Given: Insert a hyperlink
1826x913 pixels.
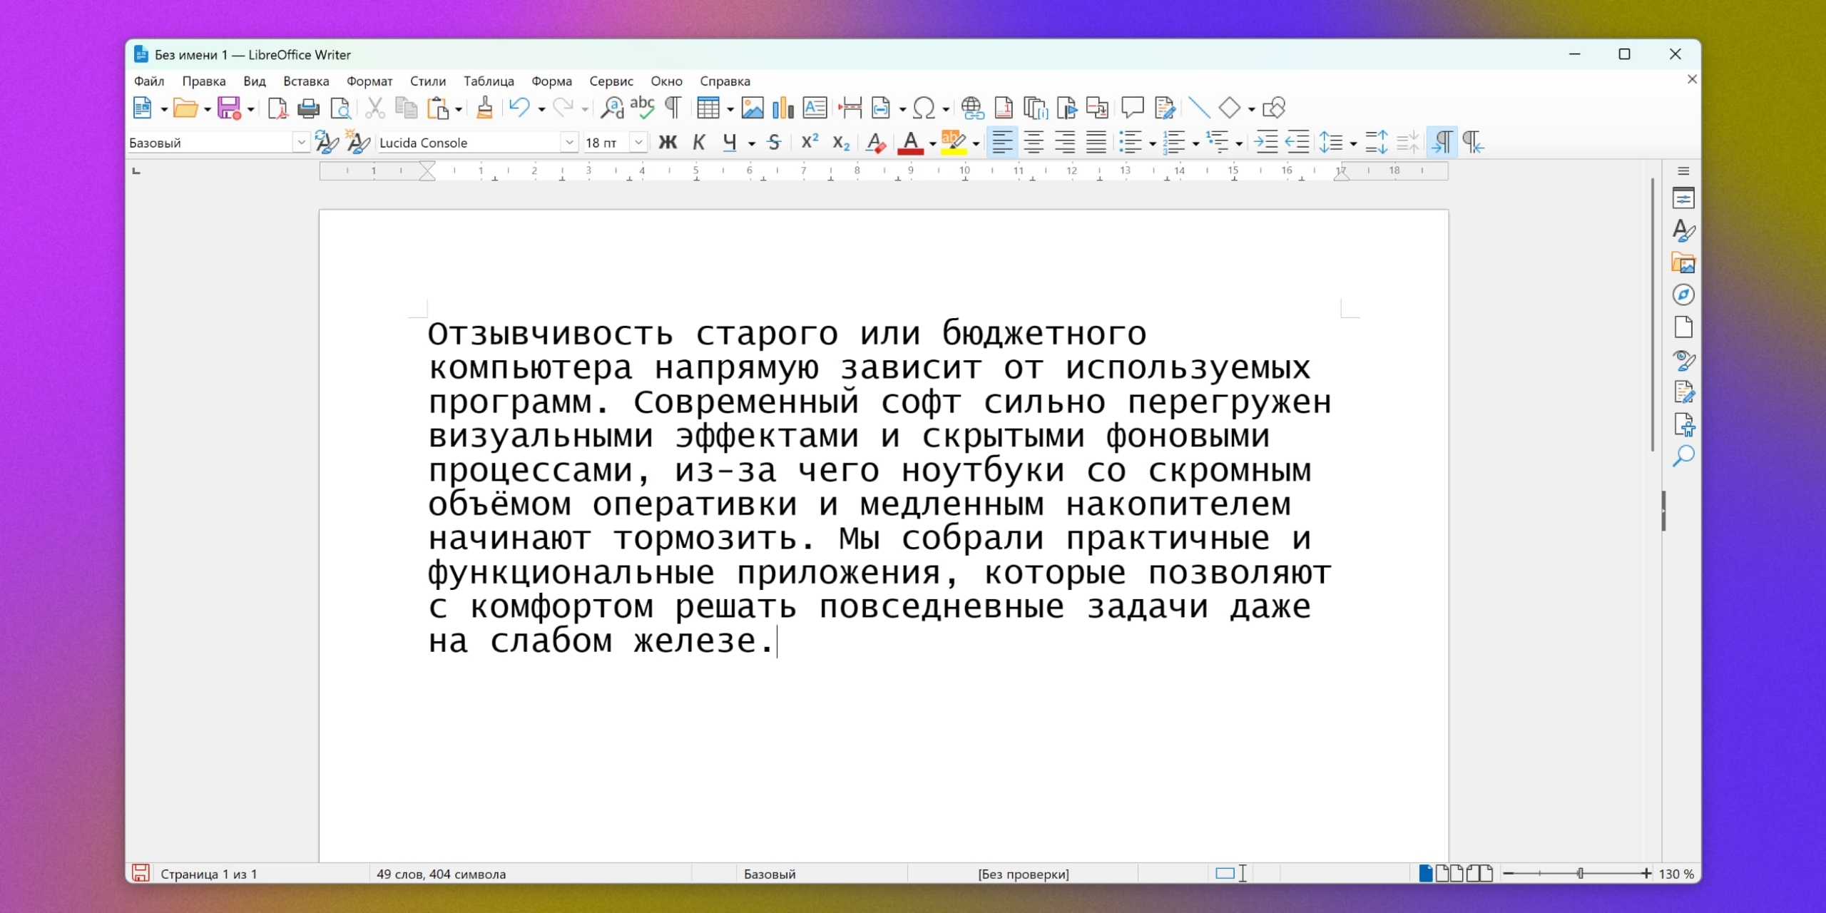Looking at the screenshot, I should (x=972, y=108).
